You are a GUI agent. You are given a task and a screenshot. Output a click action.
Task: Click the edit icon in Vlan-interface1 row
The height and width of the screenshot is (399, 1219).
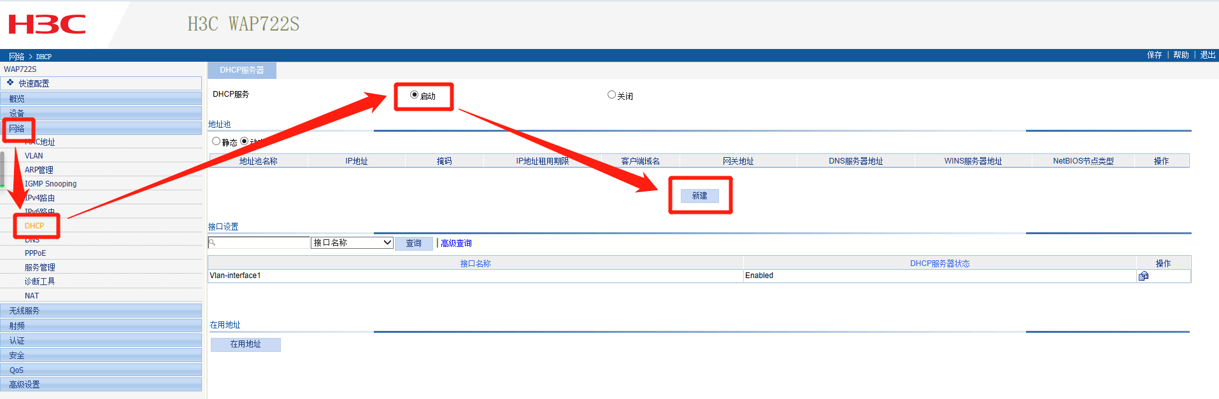(1143, 276)
